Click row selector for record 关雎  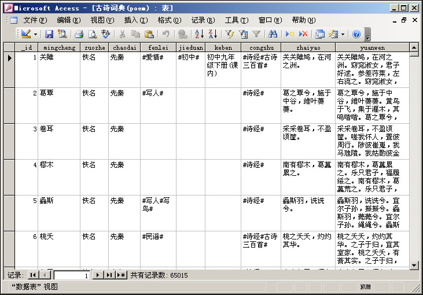pos(9,69)
